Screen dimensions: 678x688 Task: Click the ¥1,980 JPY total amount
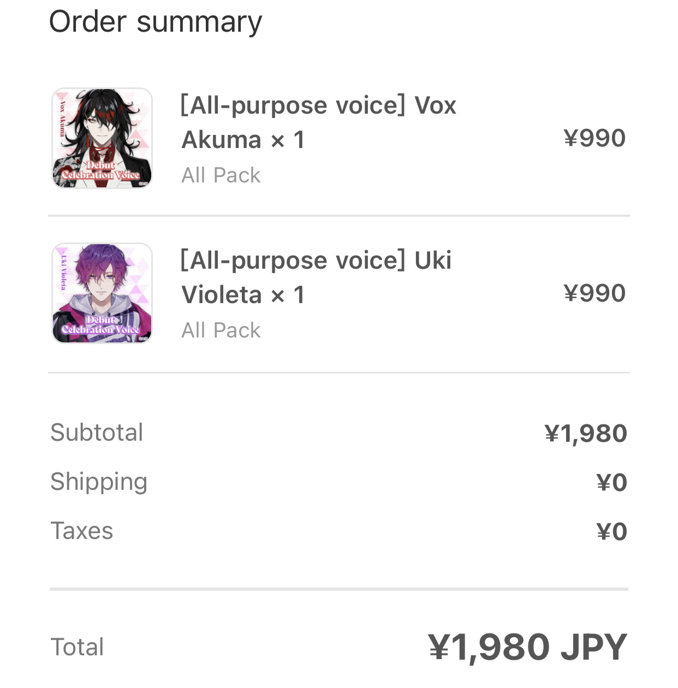point(527,648)
